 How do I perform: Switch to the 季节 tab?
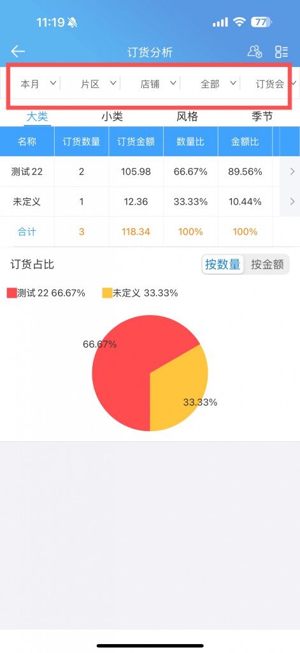click(x=262, y=117)
